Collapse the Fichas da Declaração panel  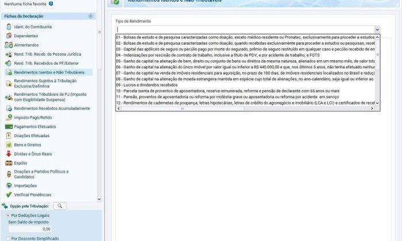point(90,16)
